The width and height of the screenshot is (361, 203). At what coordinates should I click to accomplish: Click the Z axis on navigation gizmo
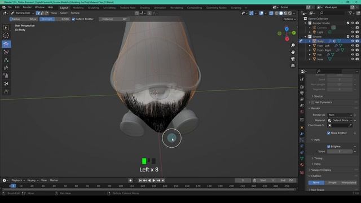click(x=287, y=29)
